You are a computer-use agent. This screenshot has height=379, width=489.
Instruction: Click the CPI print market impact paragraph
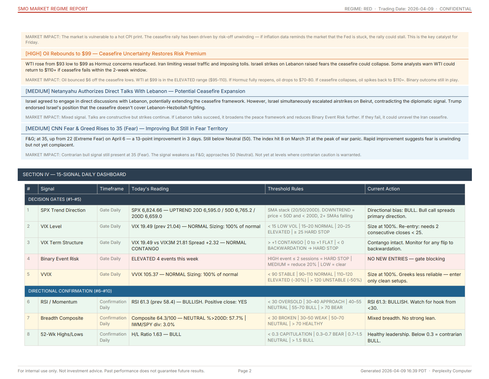pos(241,39)
